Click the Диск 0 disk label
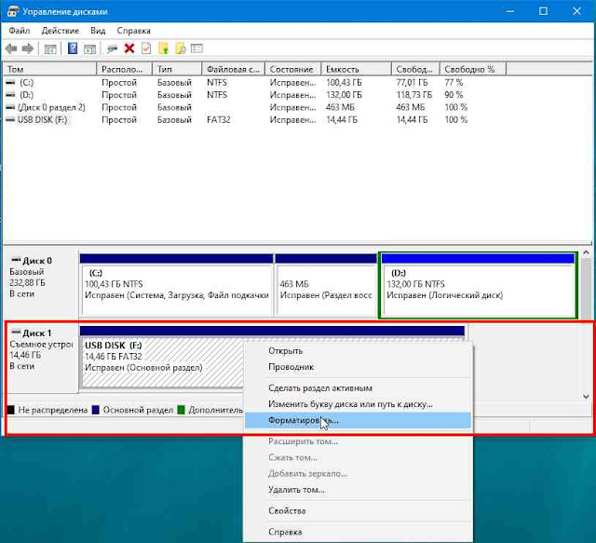Image resolution: width=596 pixels, height=543 pixels. 41,282
